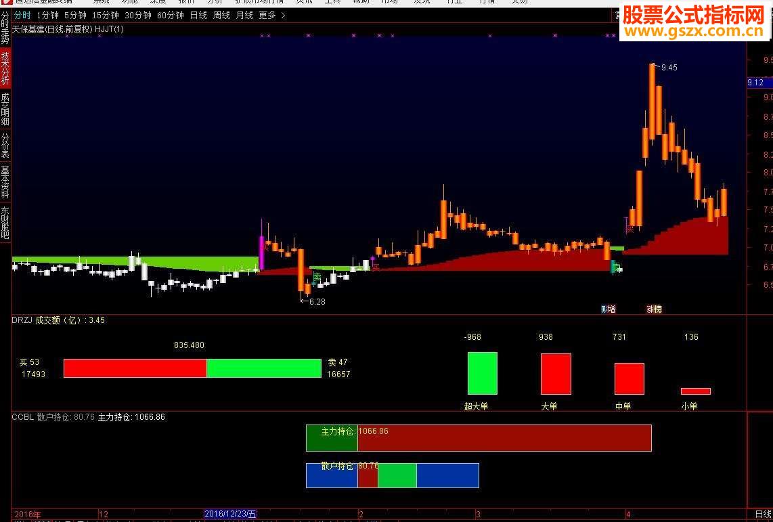Click the green segment of 散户持仓 bar
Image resolution: width=773 pixels, height=522 pixels.
(397, 476)
